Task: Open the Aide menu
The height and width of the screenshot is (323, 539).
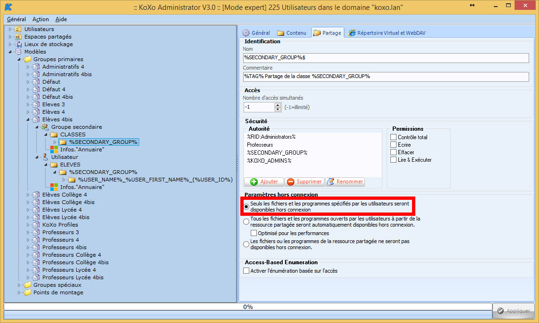Action: click(x=61, y=19)
